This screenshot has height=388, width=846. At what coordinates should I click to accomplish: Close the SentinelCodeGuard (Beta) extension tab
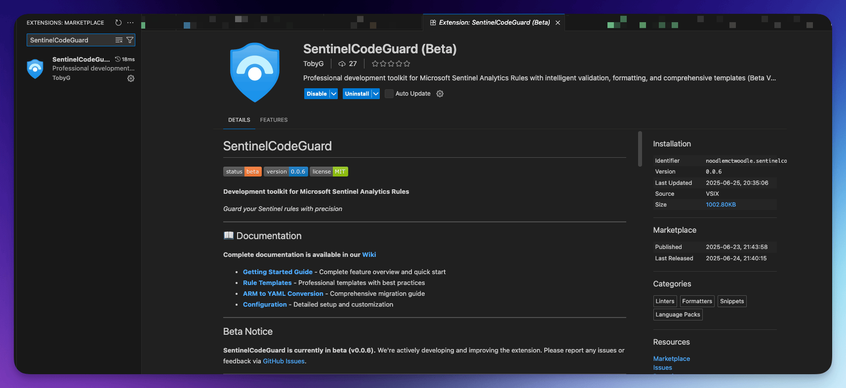pyautogui.click(x=558, y=23)
